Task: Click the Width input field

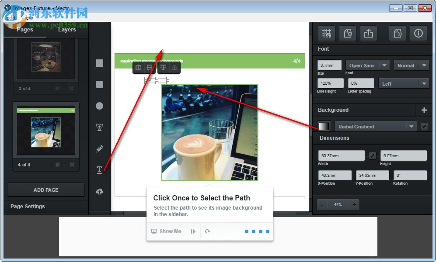Action: (341, 156)
